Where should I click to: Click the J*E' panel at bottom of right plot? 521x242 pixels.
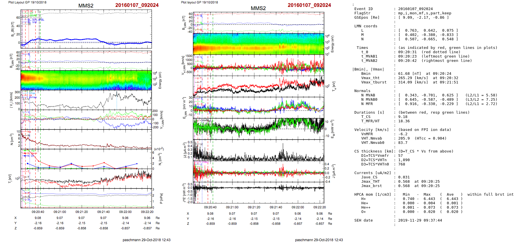pos(258,193)
